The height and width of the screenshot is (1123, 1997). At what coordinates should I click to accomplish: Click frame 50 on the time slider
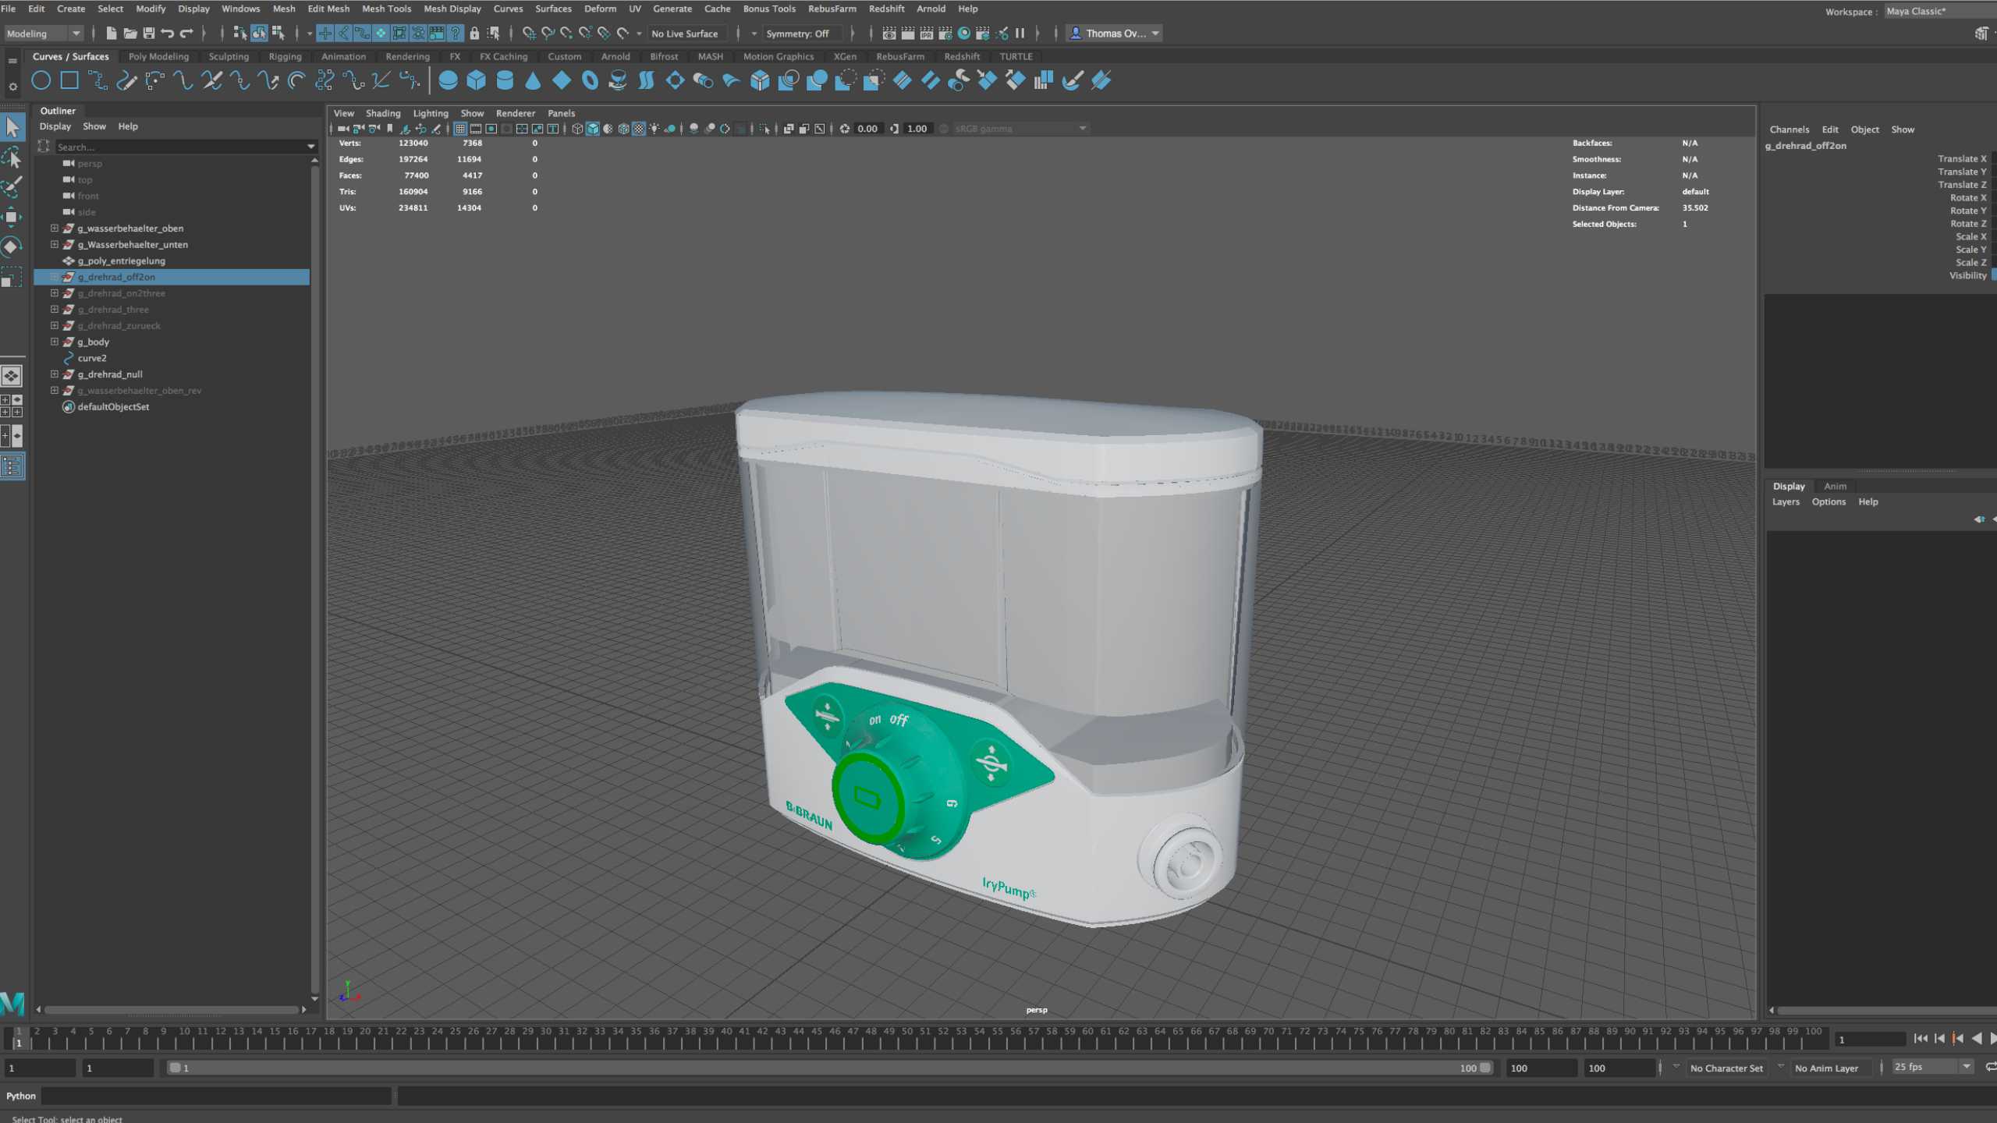(906, 1036)
